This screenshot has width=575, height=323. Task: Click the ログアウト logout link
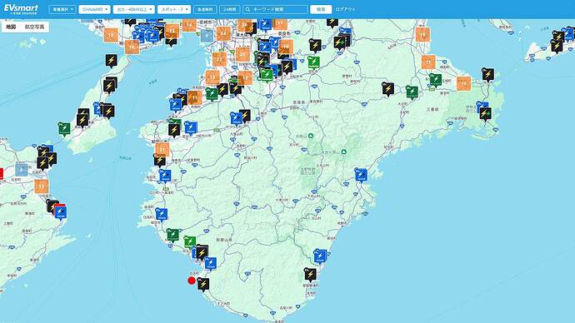point(345,9)
